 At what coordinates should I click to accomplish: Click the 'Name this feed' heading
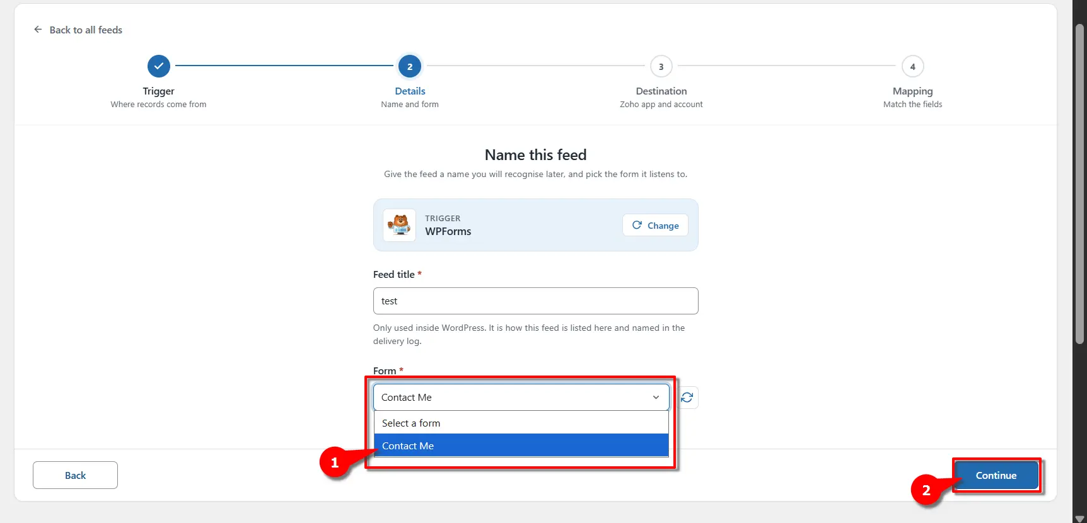535,154
